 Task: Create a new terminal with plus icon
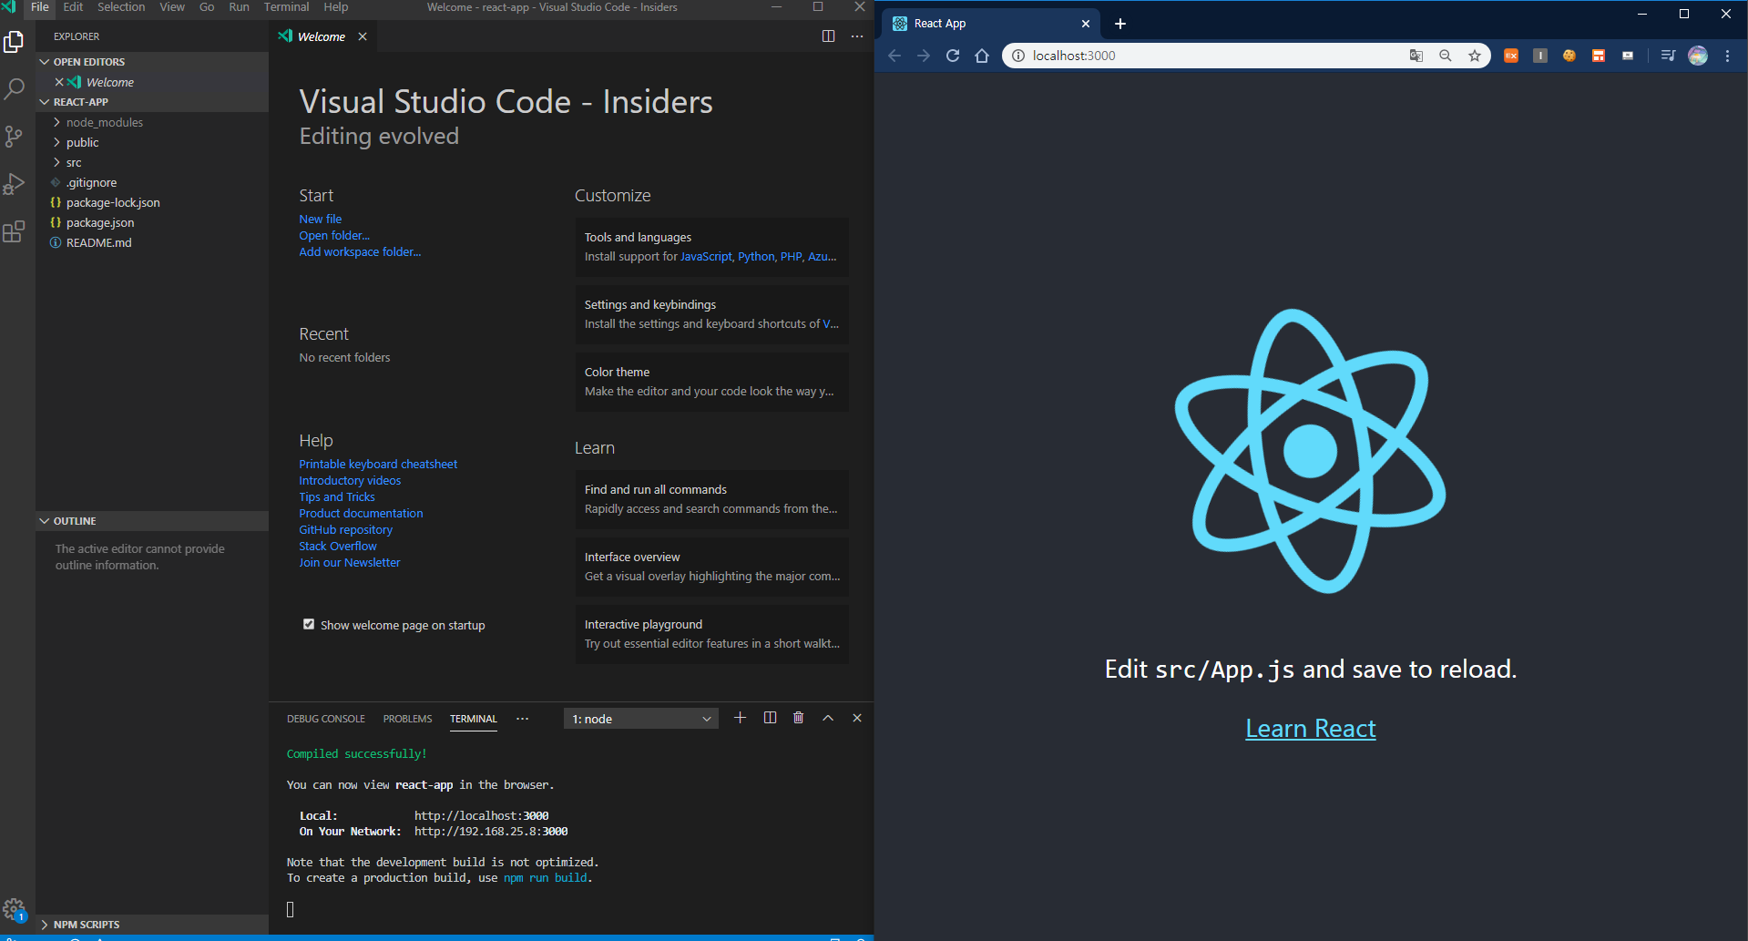[740, 718]
